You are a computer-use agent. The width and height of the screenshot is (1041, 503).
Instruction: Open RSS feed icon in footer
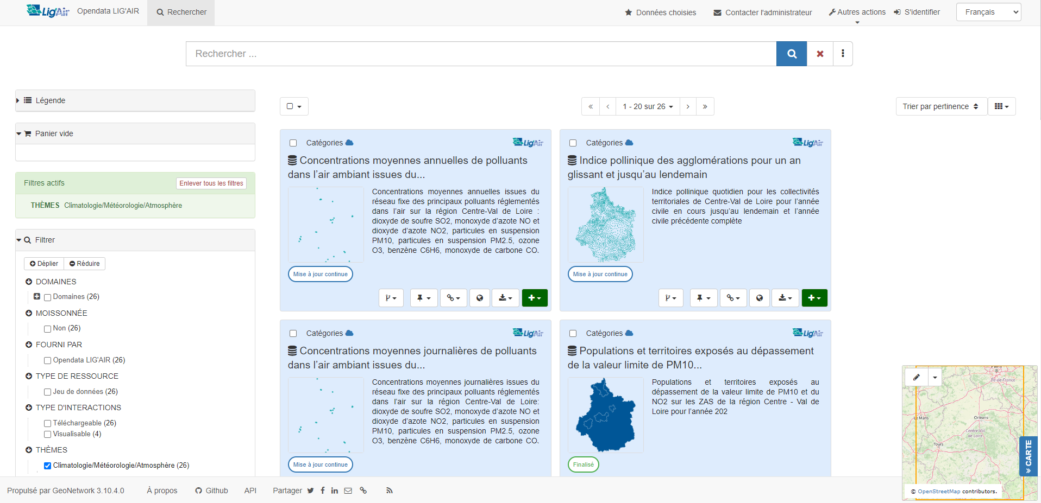(389, 491)
